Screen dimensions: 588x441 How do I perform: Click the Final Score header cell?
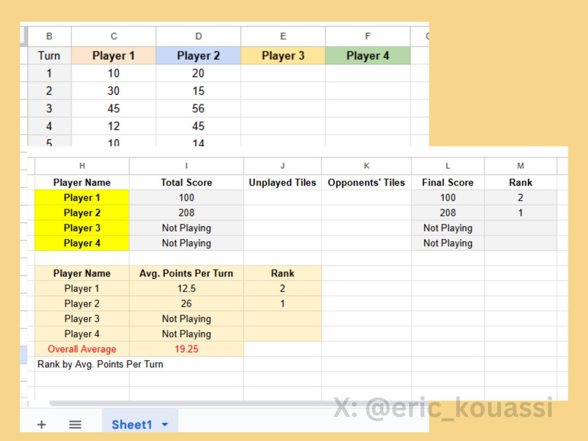click(448, 182)
